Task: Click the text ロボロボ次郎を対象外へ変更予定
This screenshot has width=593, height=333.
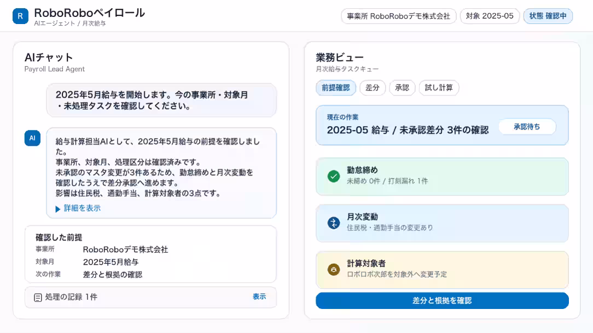Action: [x=397, y=274]
